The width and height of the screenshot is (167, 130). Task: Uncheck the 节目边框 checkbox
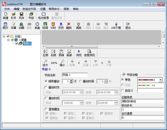click(124, 75)
